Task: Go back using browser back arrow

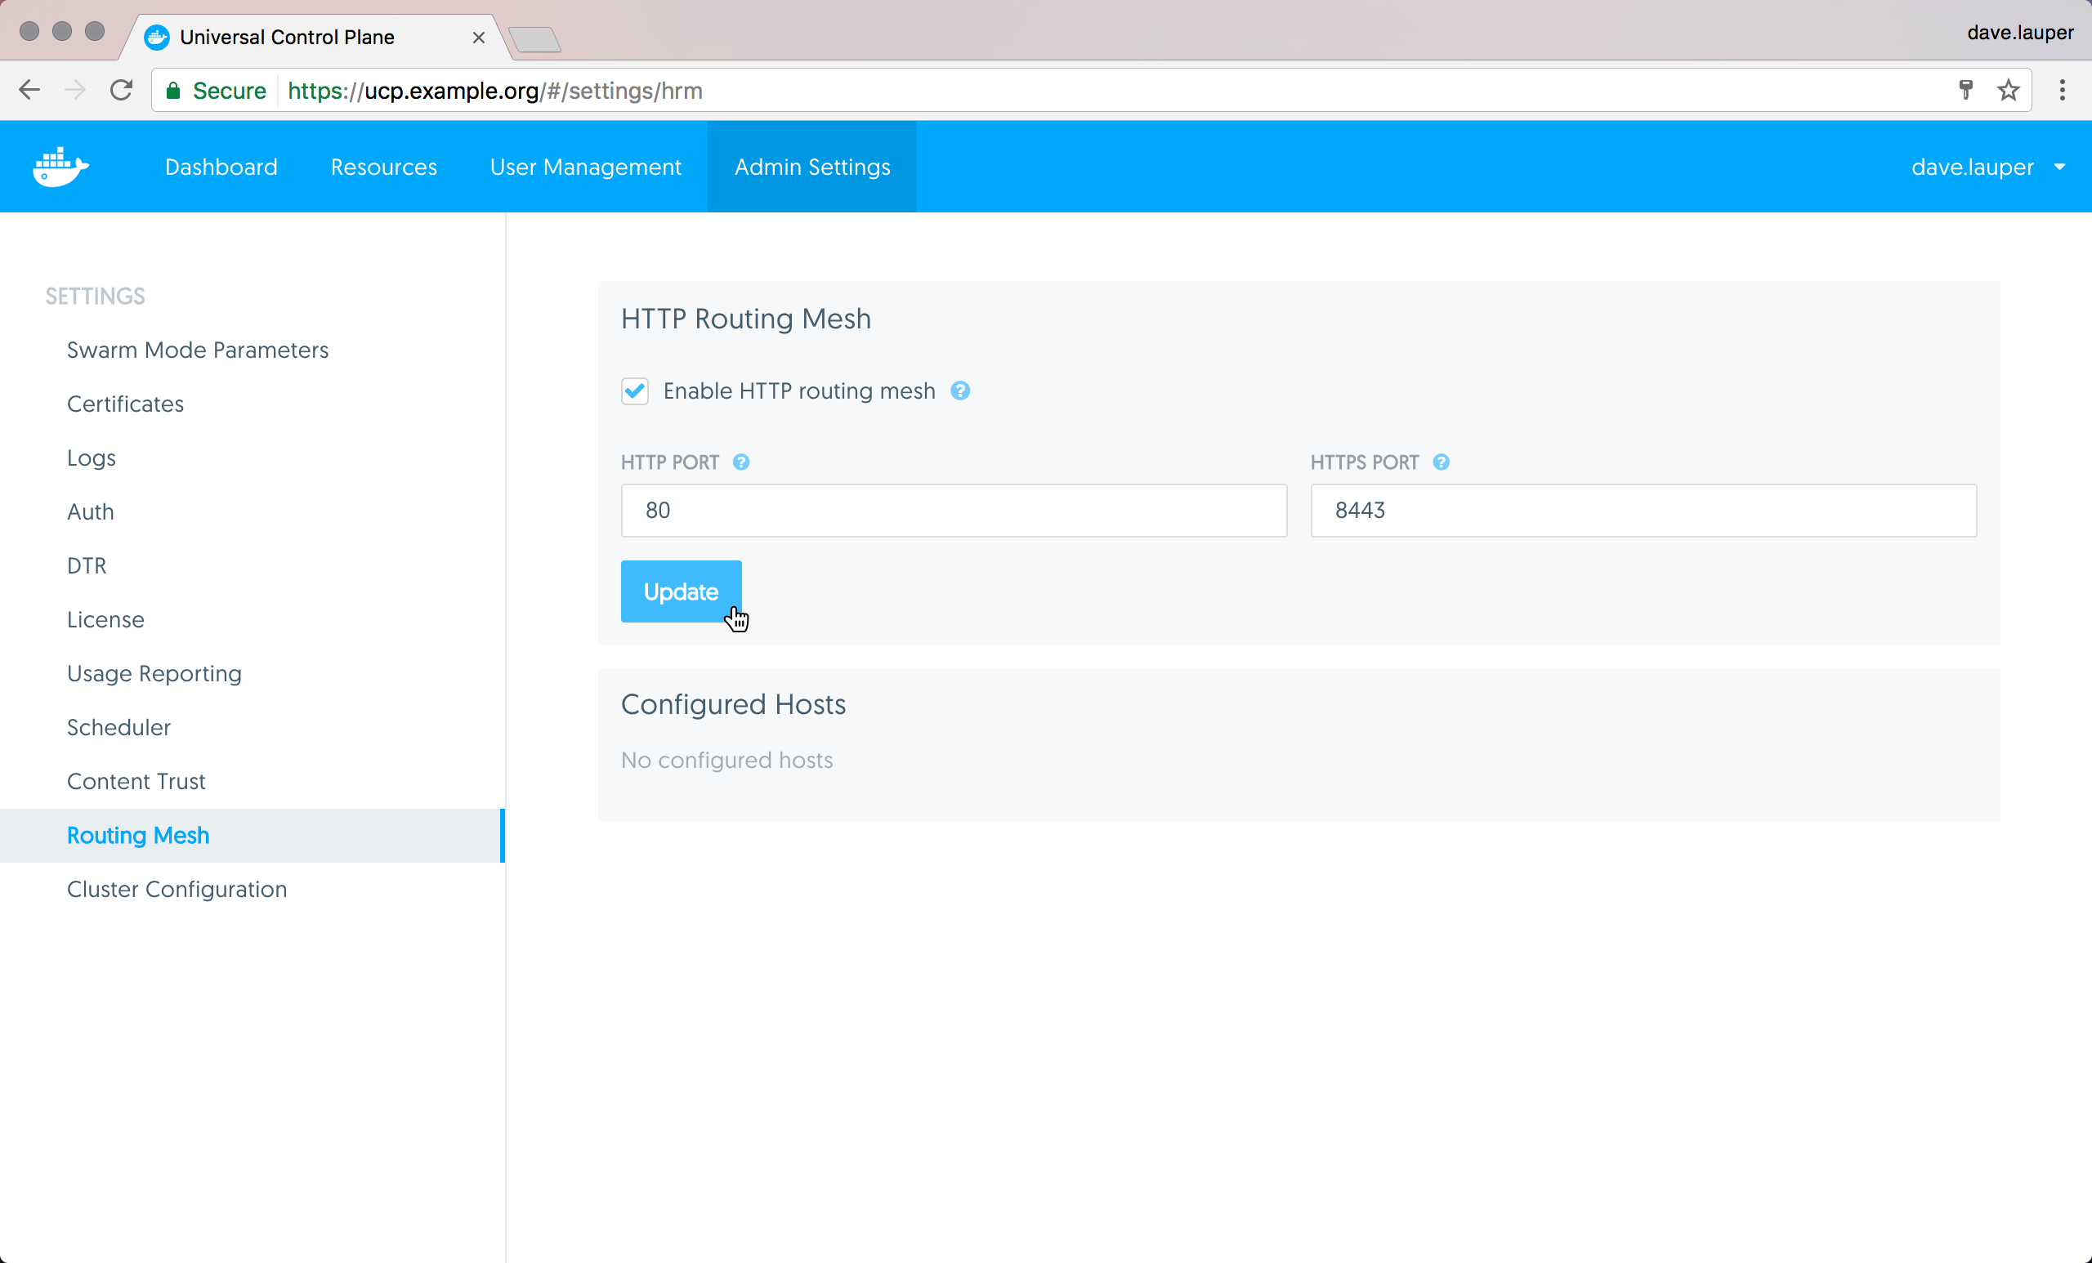Action: 29,90
